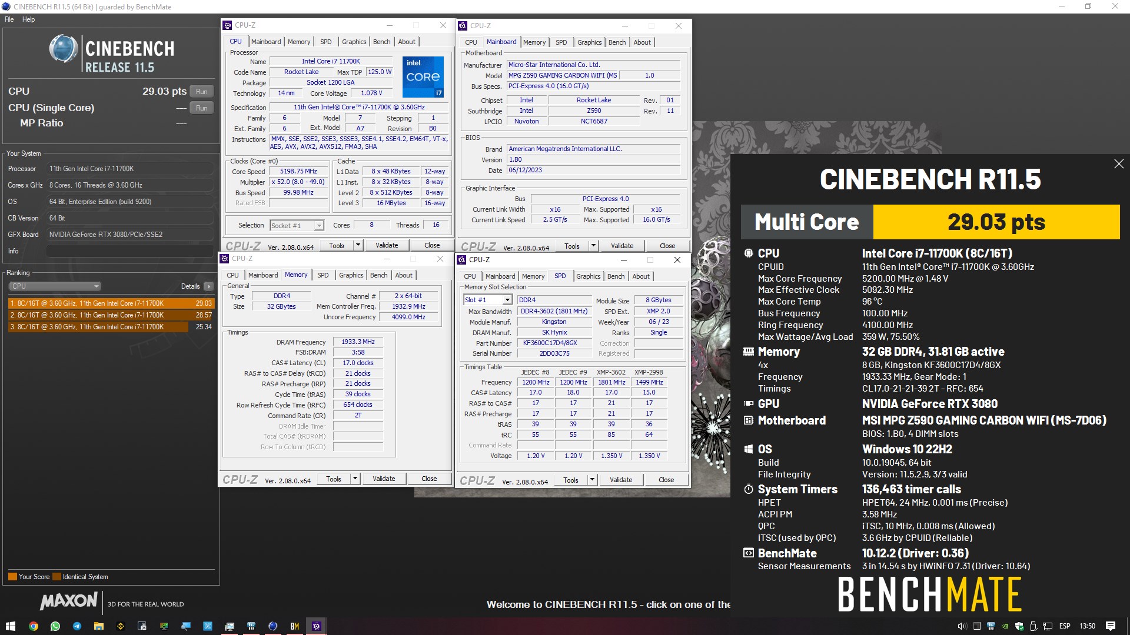Open WhatsApp from the taskbar
This screenshot has height=635, width=1130.
coord(55,626)
